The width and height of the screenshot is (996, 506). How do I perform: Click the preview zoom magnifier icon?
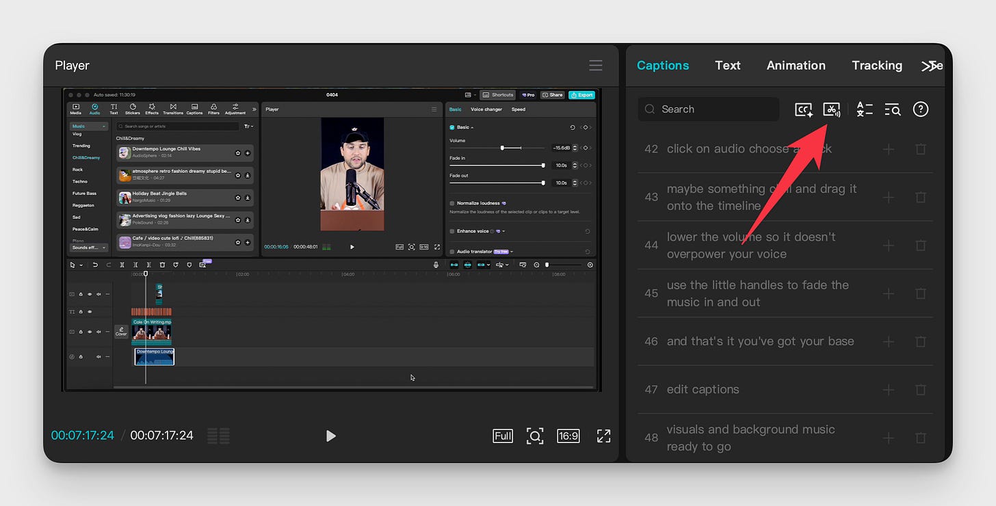(535, 436)
